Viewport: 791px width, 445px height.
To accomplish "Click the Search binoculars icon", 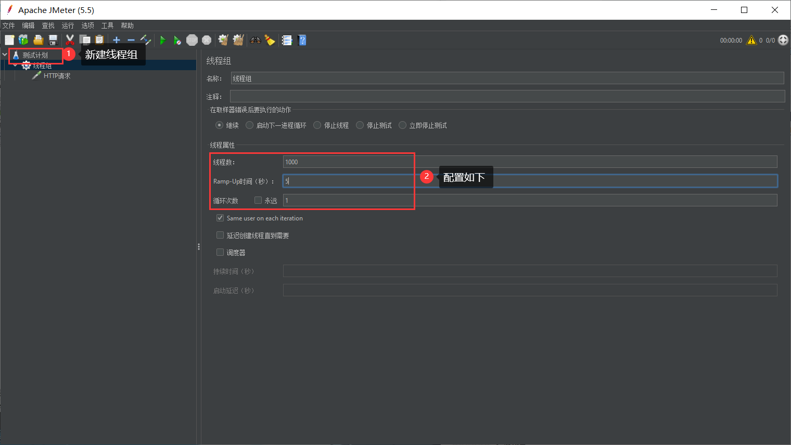I will pyautogui.click(x=255, y=40).
